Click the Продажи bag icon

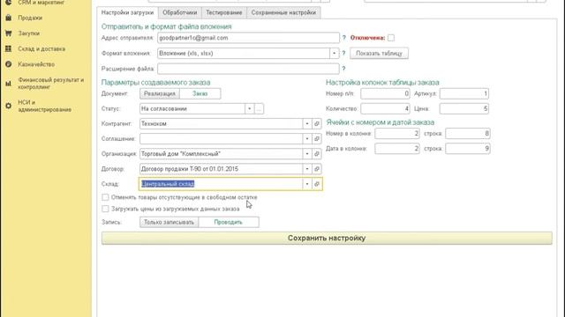(x=8, y=18)
